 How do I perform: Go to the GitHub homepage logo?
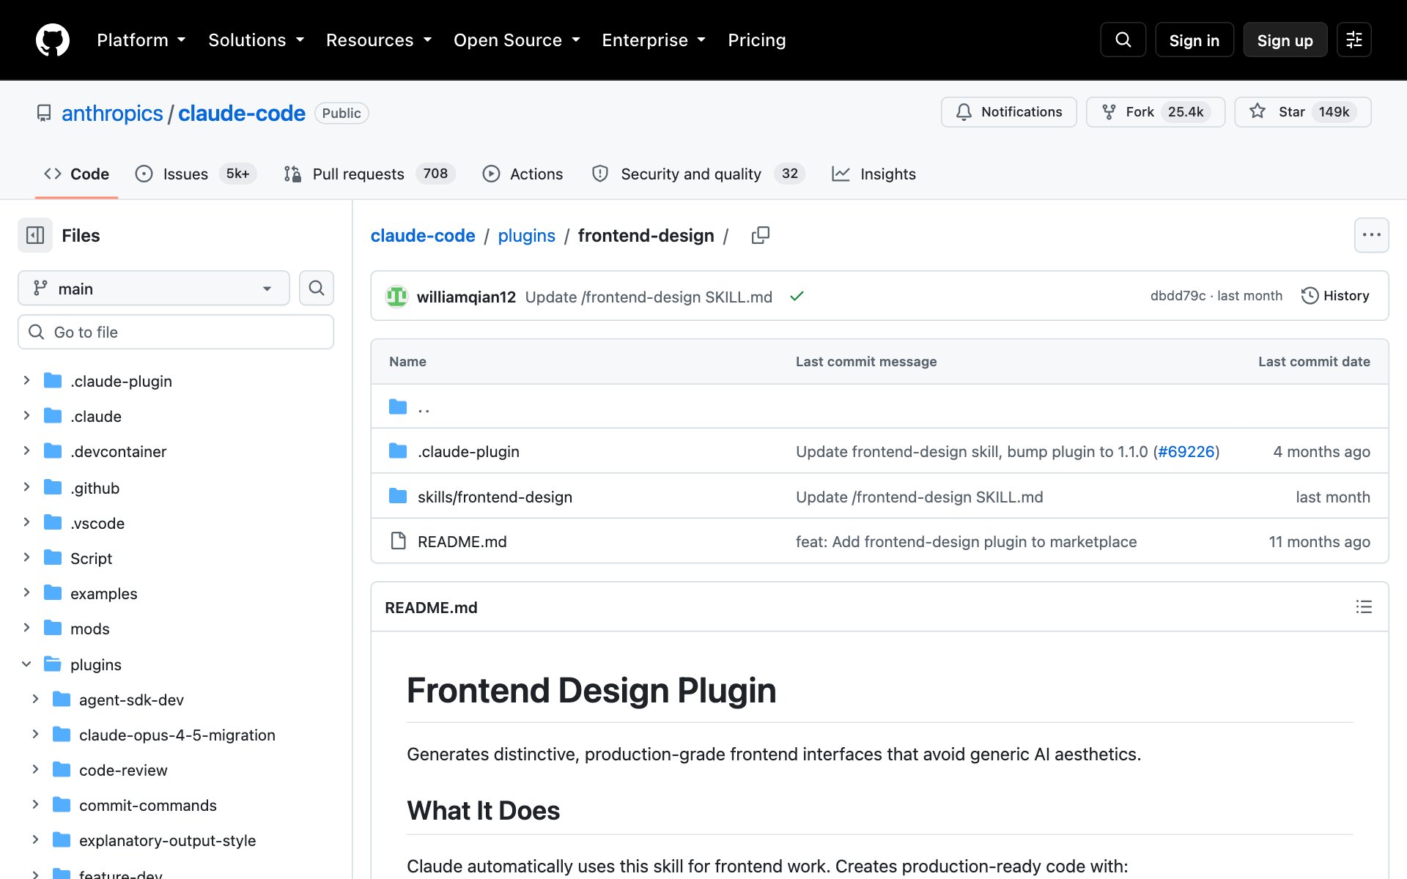tap(53, 40)
